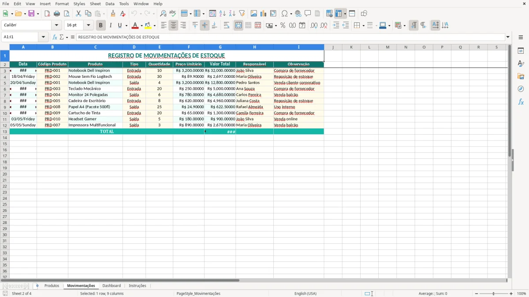Apply yellow background highlight color
The image size is (529, 297).
pyautogui.click(x=148, y=26)
